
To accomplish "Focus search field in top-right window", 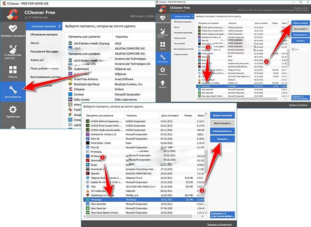I will 300,49.
